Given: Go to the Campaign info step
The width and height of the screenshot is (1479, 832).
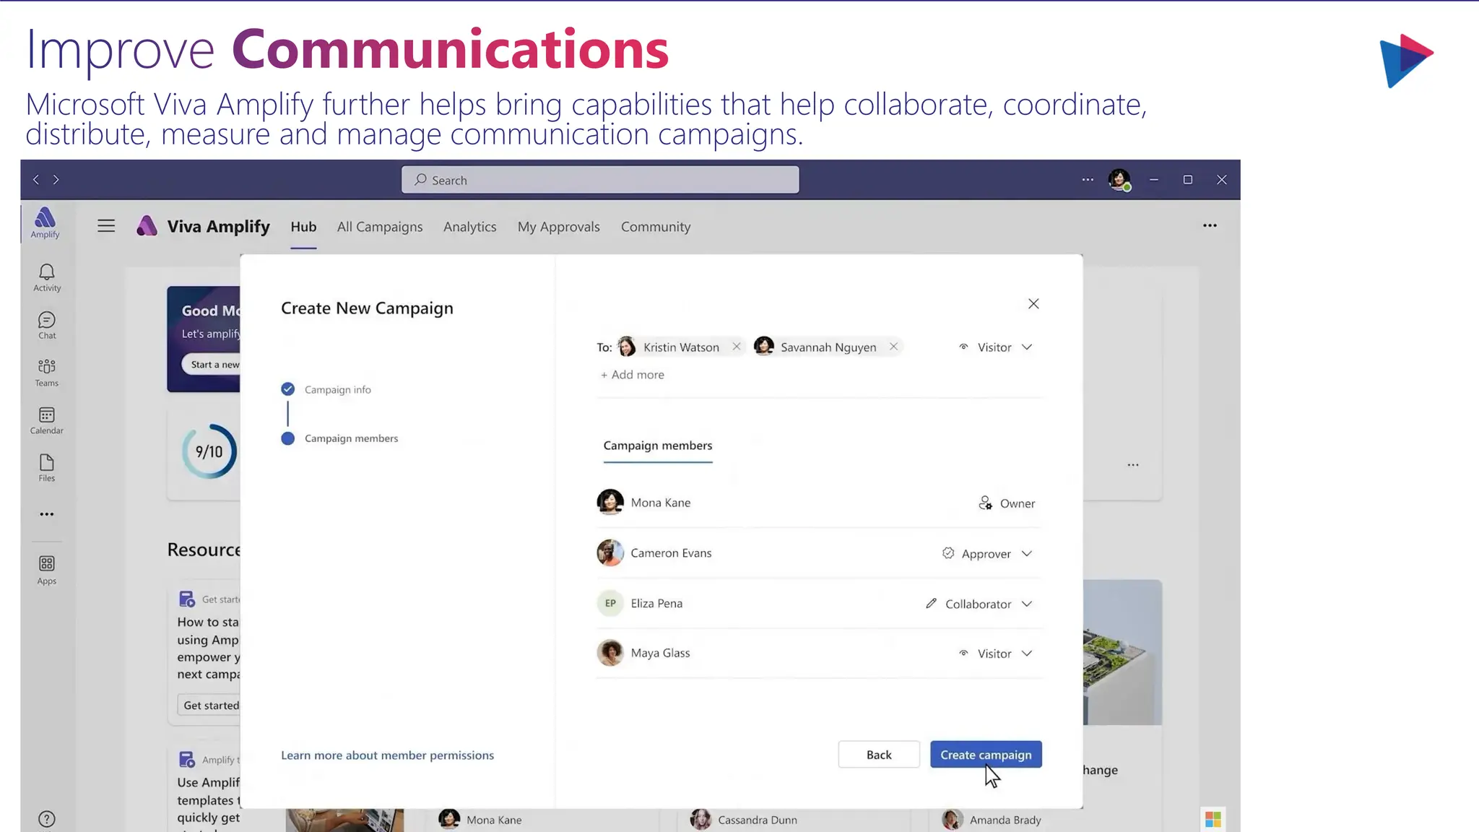Looking at the screenshot, I should coord(326,389).
